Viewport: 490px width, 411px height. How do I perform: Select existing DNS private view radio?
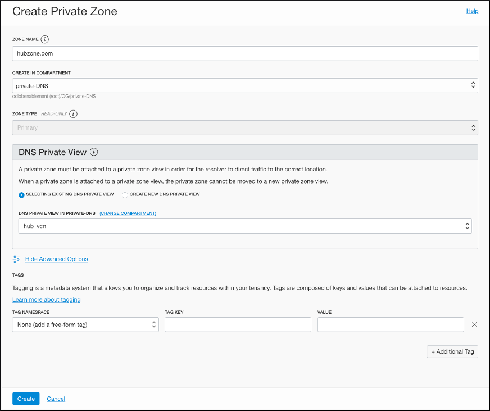click(21, 195)
